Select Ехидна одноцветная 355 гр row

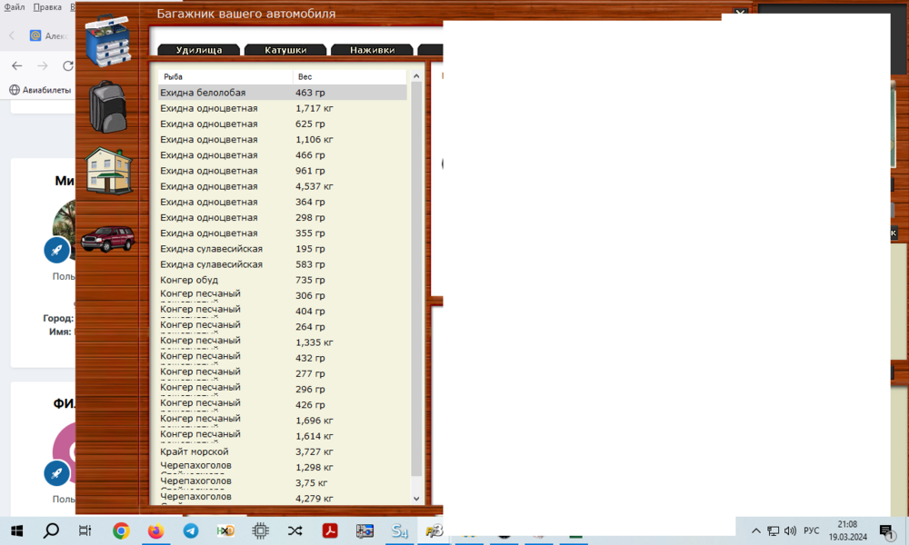[283, 233]
